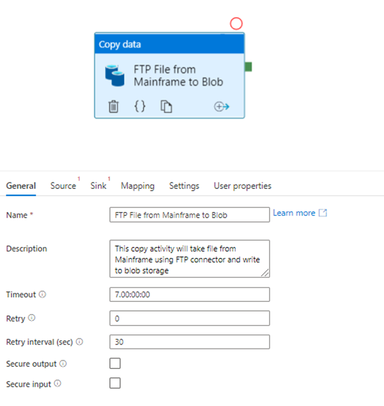Click into the Name input field
The width and height of the screenshot is (384, 406).
[x=190, y=214]
